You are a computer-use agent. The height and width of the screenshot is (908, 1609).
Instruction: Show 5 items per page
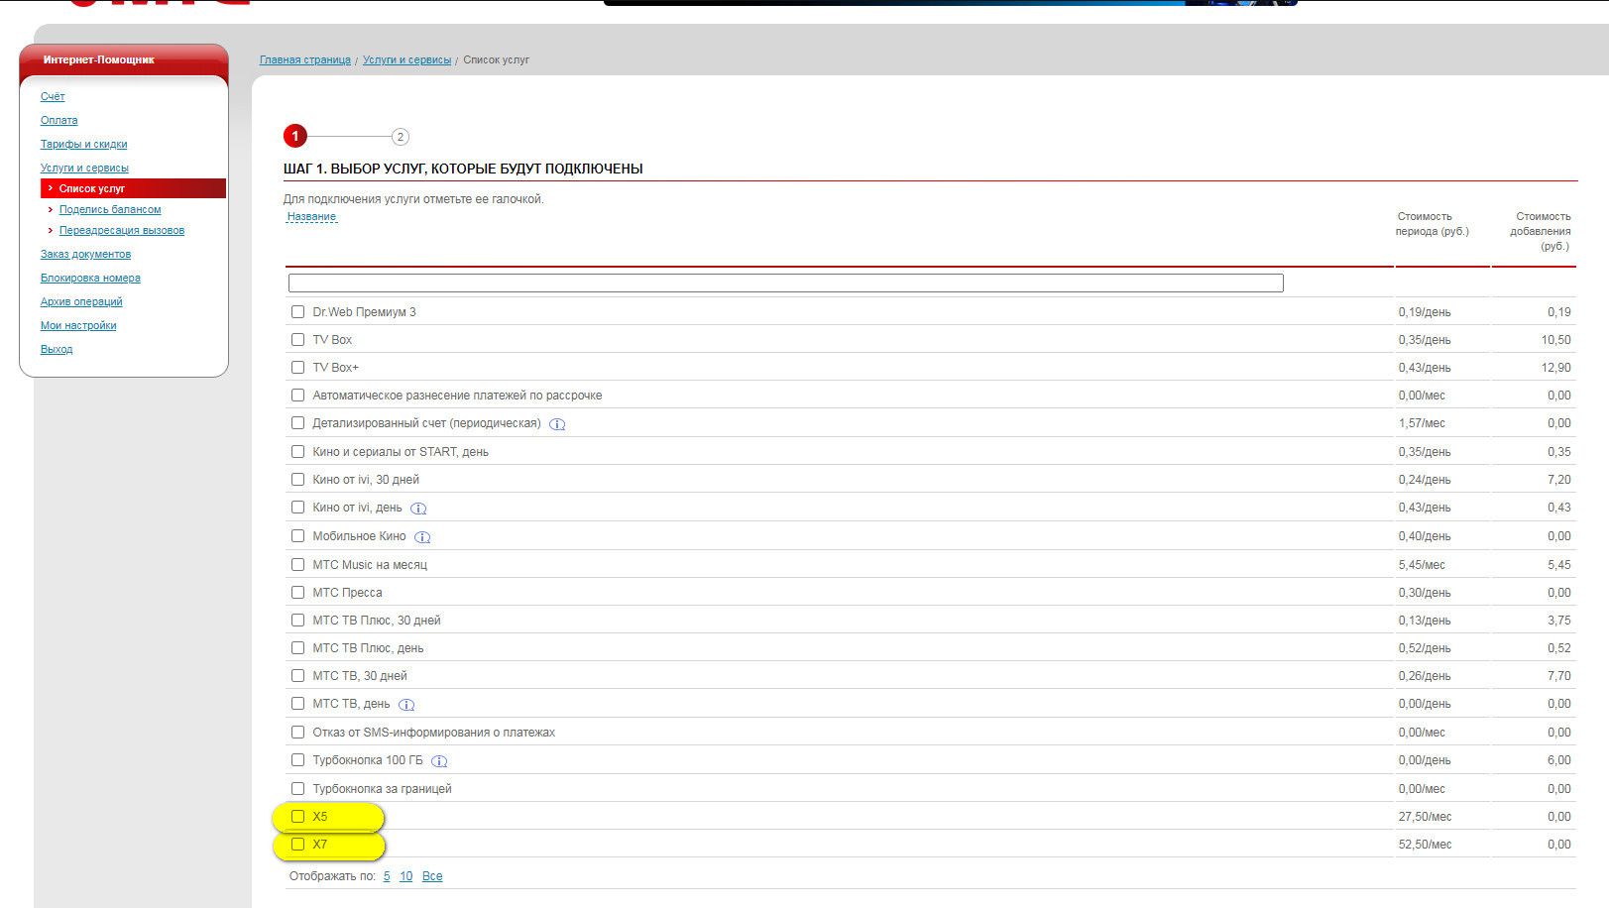coord(387,876)
